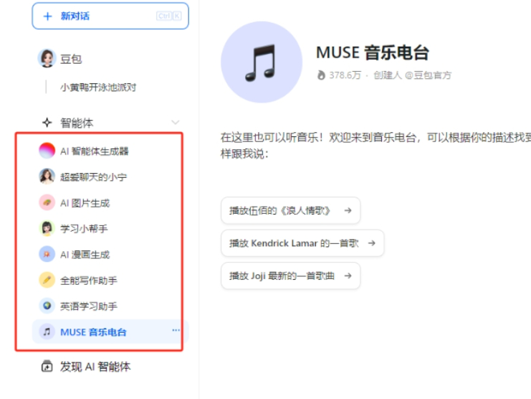Collapse the 智能体 section chevron

coord(176,122)
